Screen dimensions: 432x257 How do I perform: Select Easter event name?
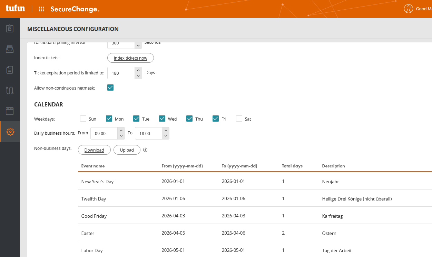88,233
